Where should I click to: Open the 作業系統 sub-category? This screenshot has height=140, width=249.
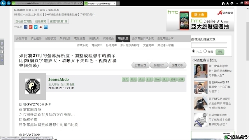82,45
